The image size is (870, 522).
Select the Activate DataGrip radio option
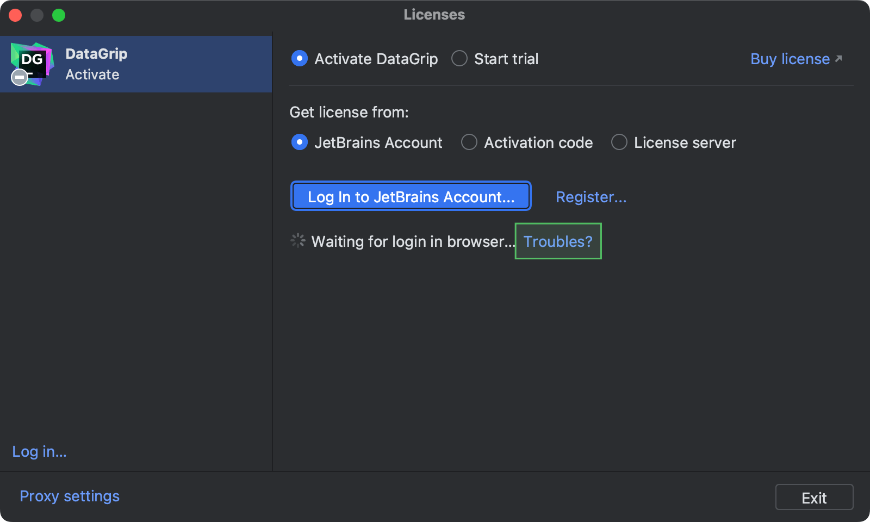[x=300, y=58]
